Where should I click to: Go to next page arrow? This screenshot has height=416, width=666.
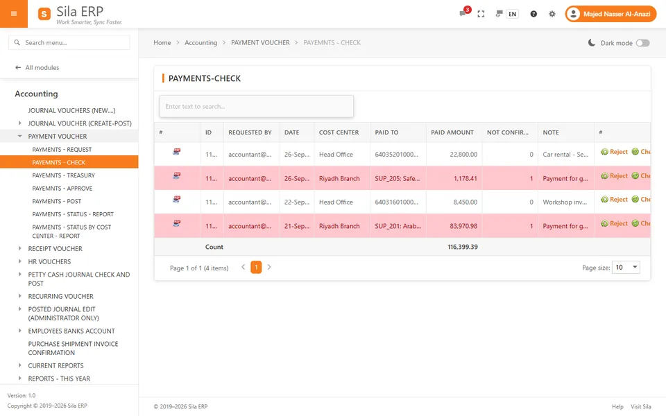pos(269,267)
